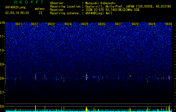Viewport: 176px width, 112px height.
Task: Click time marker 0623
Action: tap(51, 24)
